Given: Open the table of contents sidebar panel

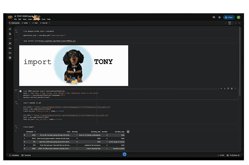Looking at the screenshot, I should click(10, 29).
